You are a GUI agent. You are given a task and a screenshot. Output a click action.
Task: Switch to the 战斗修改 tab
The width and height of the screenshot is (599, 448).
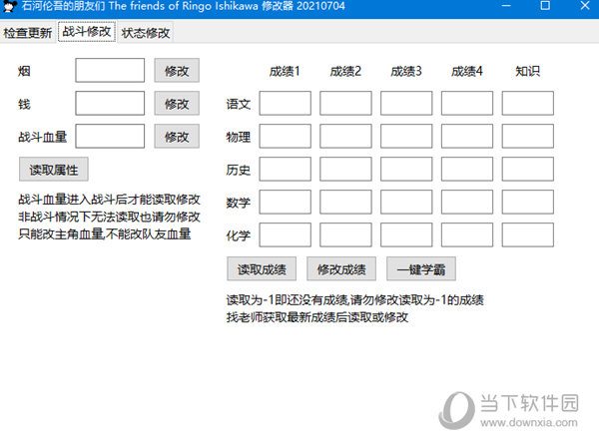tap(87, 31)
